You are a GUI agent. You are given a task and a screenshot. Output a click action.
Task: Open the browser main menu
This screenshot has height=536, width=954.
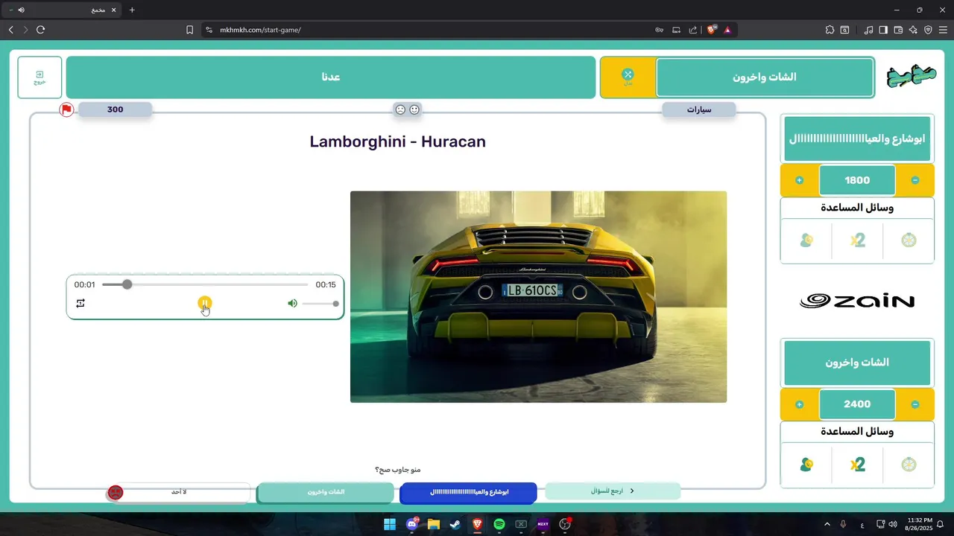tap(943, 30)
